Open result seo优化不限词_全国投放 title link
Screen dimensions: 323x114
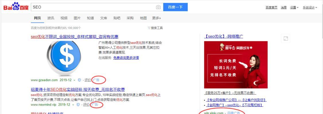click(x=75, y=37)
